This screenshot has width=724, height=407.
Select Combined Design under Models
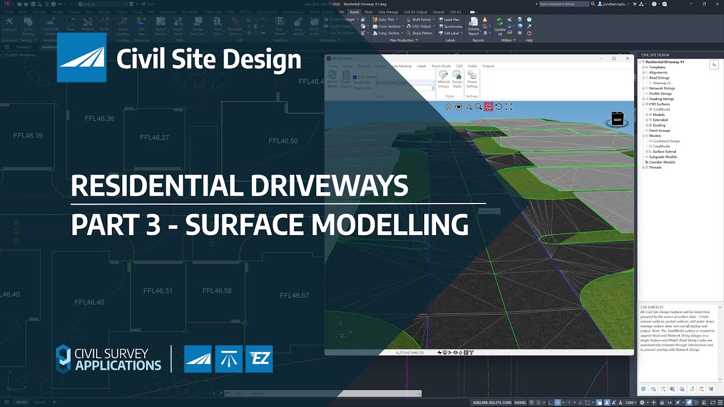coord(666,141)
